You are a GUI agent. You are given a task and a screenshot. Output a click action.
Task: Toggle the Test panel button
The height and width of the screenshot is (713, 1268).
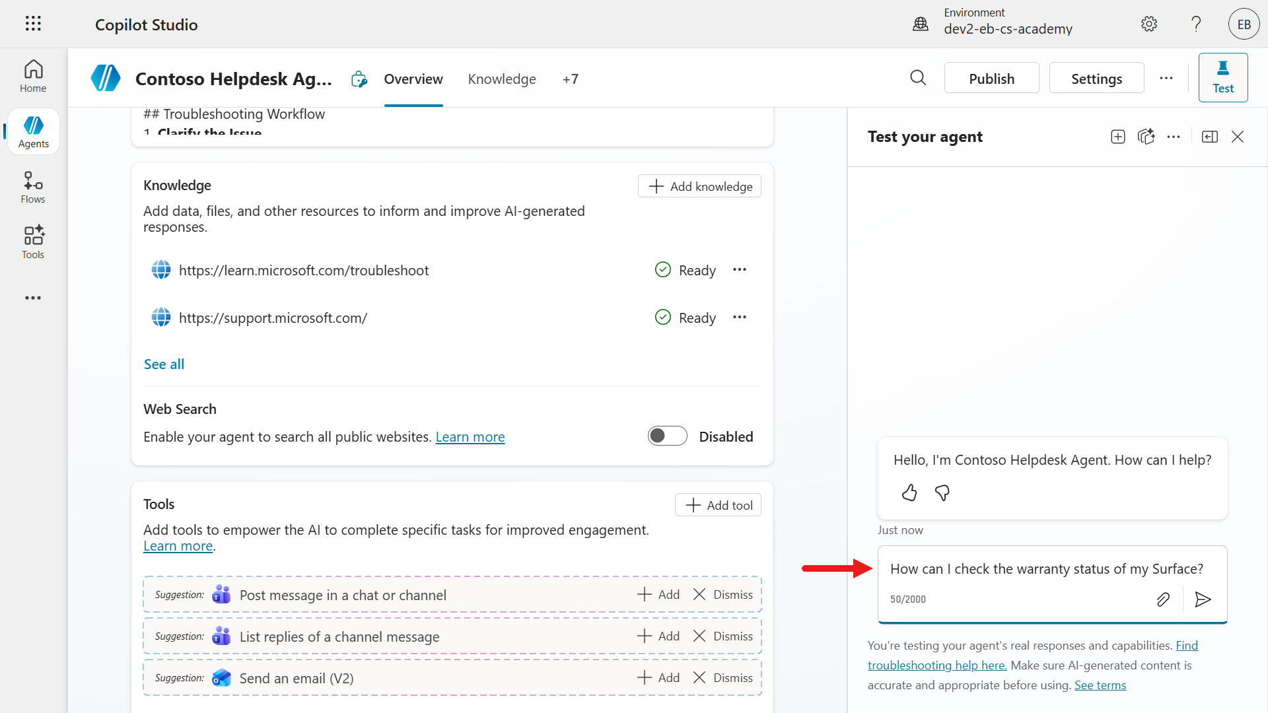pyautogui.click(x=1222, y=78)
